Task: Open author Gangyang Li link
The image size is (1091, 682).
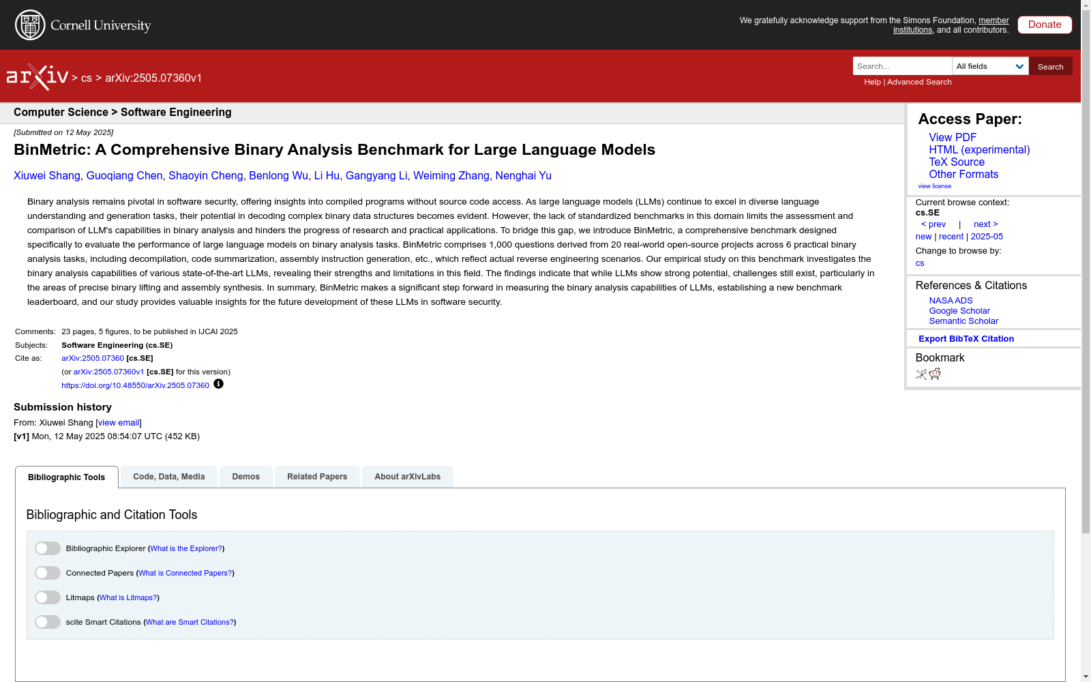Action: [x=376, y=176]
